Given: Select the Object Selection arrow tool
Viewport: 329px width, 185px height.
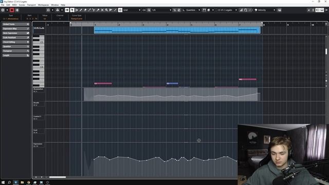Looking at the screenshot, I should [x=72, y=10].
